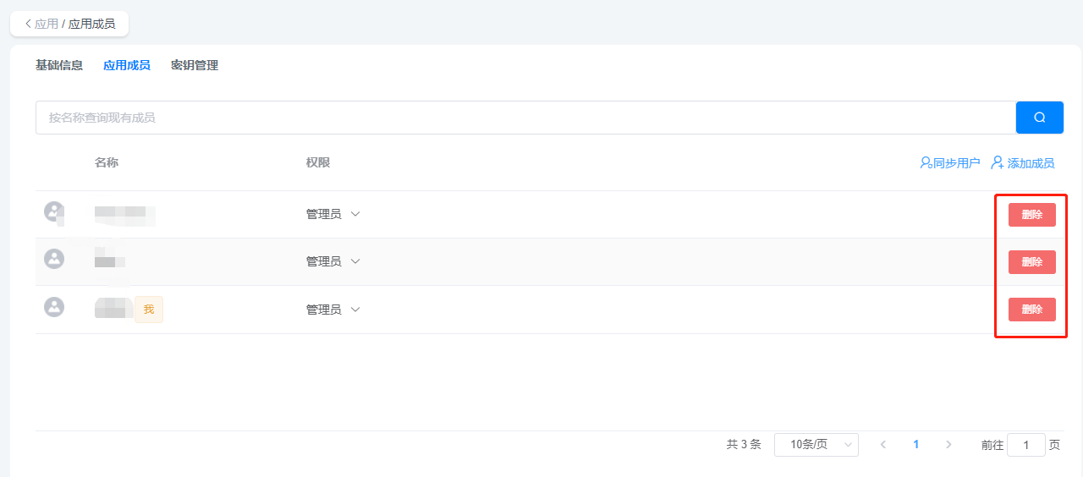Click the 添加成员 add-person icon
Screen dimensions: 1083x477
[998, 162]
